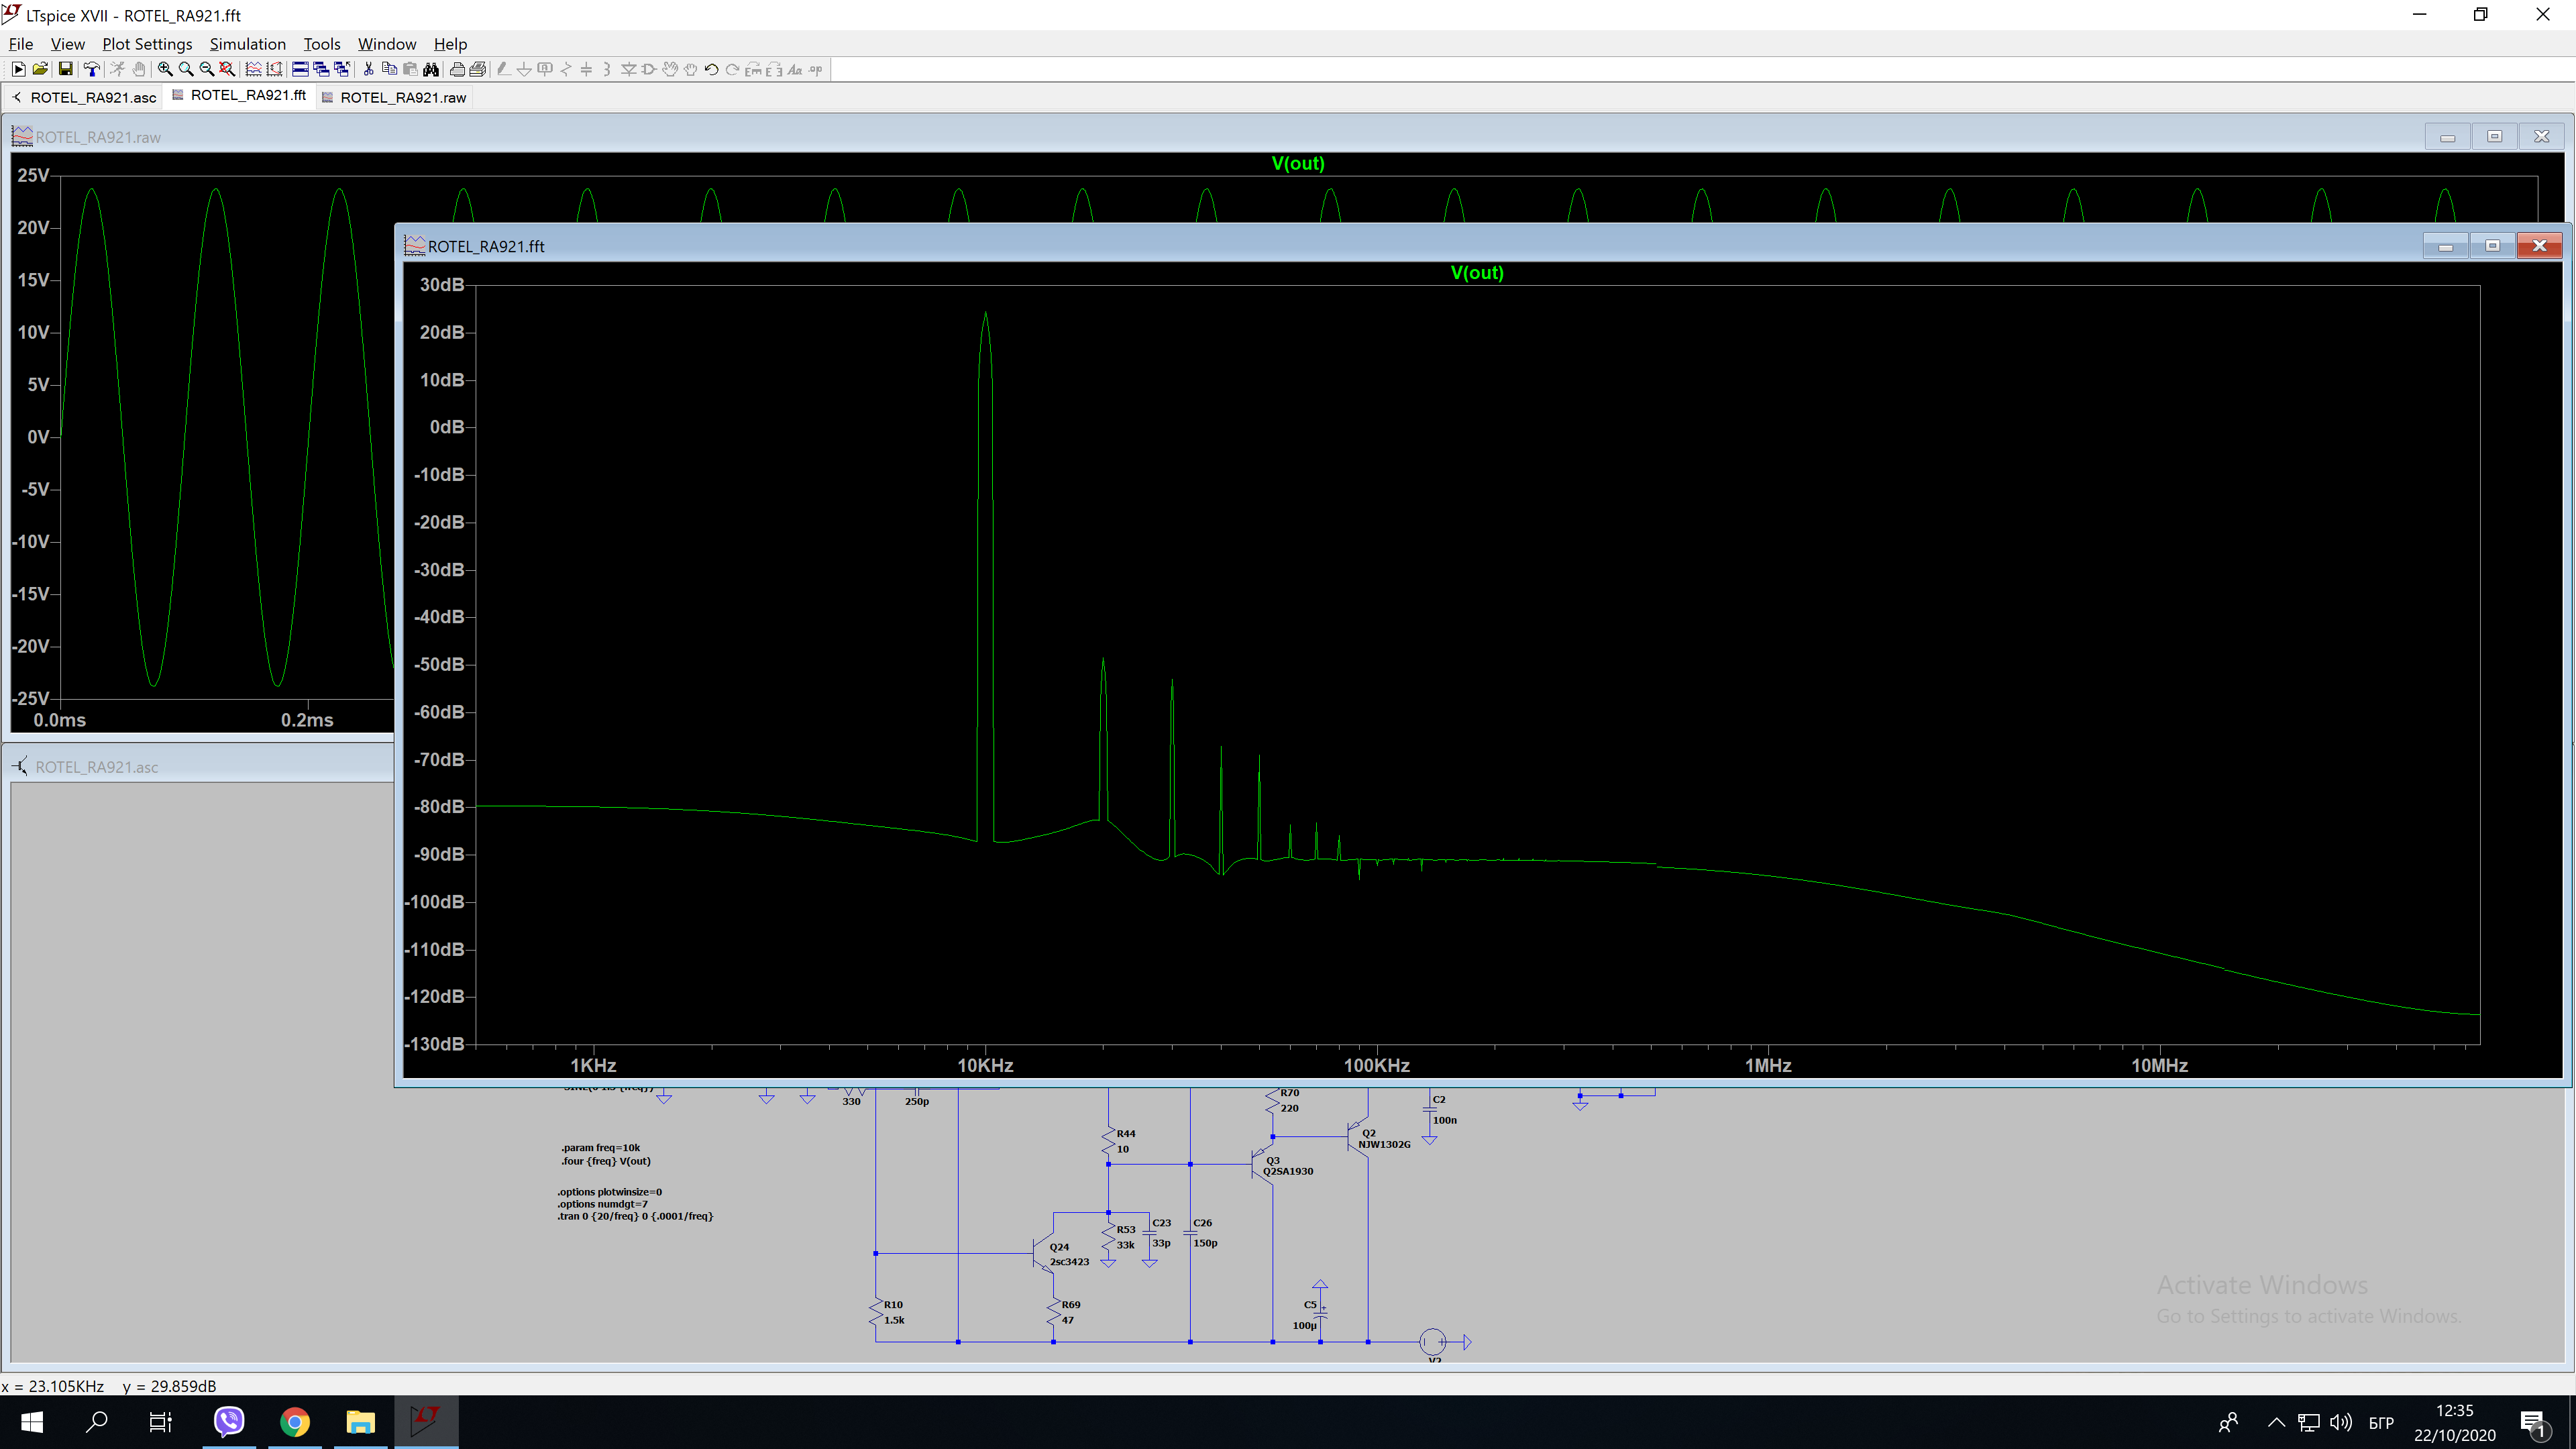Maximize the ROTEL_RA921.raw waveform window
The height and width of the screenshot is (1449, 2576).
tap(2495, 136)
